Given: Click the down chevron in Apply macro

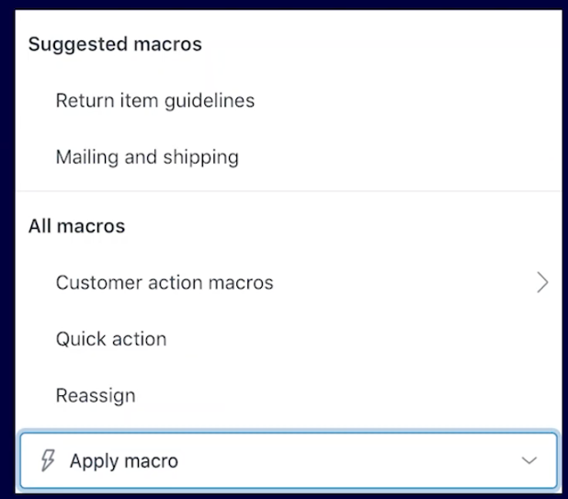Looking at the screenshot, I should (x=528, y=460).
